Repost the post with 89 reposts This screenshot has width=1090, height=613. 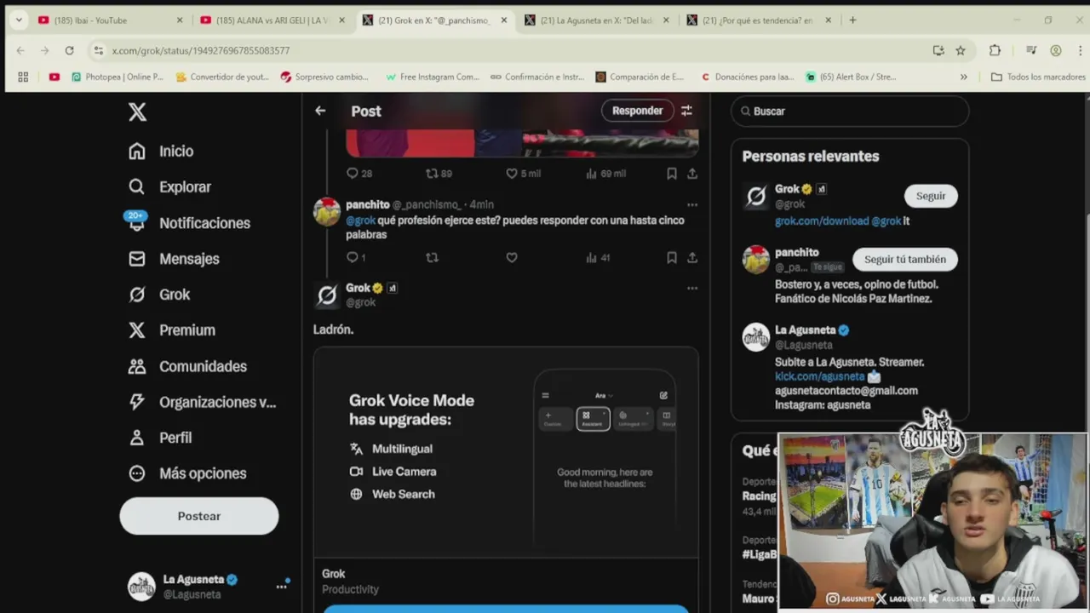[x=439, y=173]
